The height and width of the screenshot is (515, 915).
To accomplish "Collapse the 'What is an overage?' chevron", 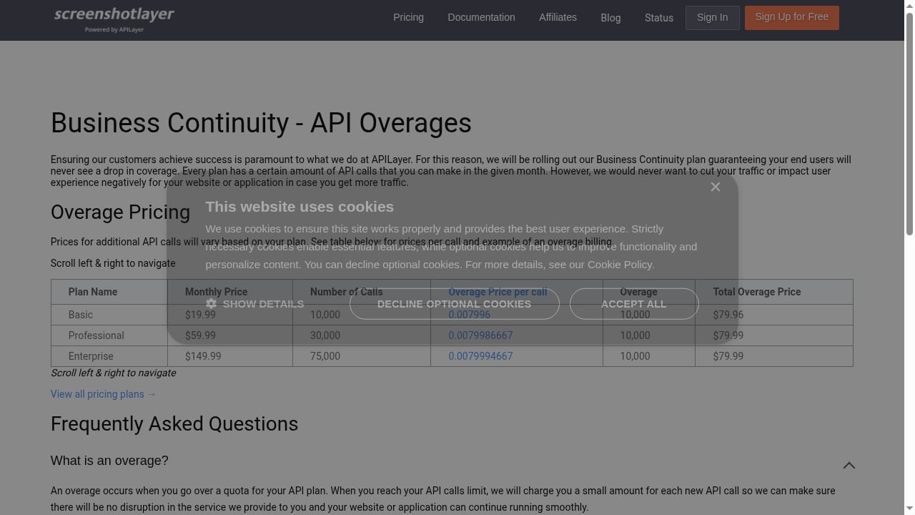I will (x=849, y=465).
